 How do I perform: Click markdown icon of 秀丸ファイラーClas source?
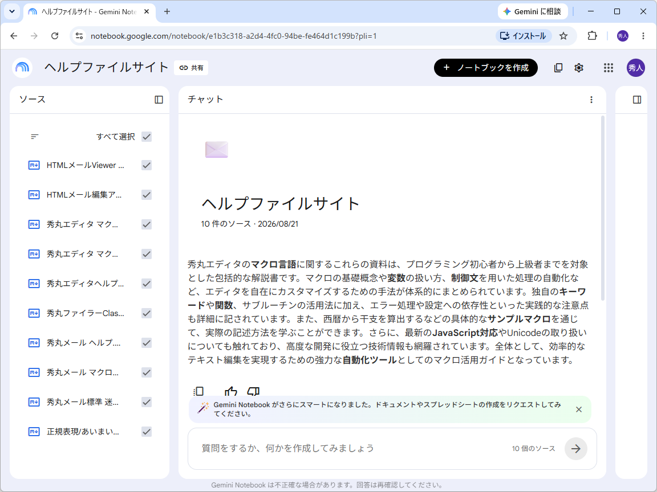click(34, 313)
